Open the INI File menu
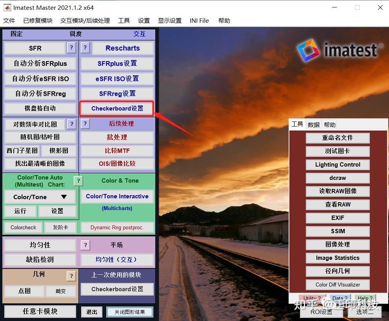 point(199,20)
